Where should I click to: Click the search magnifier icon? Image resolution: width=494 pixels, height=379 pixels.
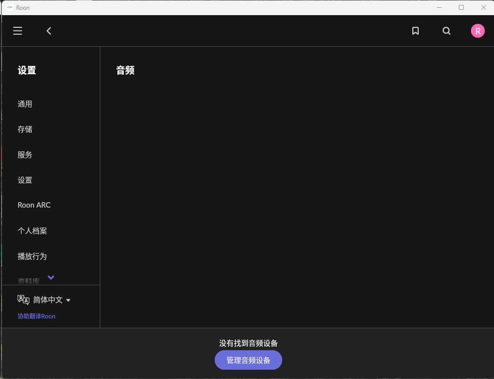point(447,31)
